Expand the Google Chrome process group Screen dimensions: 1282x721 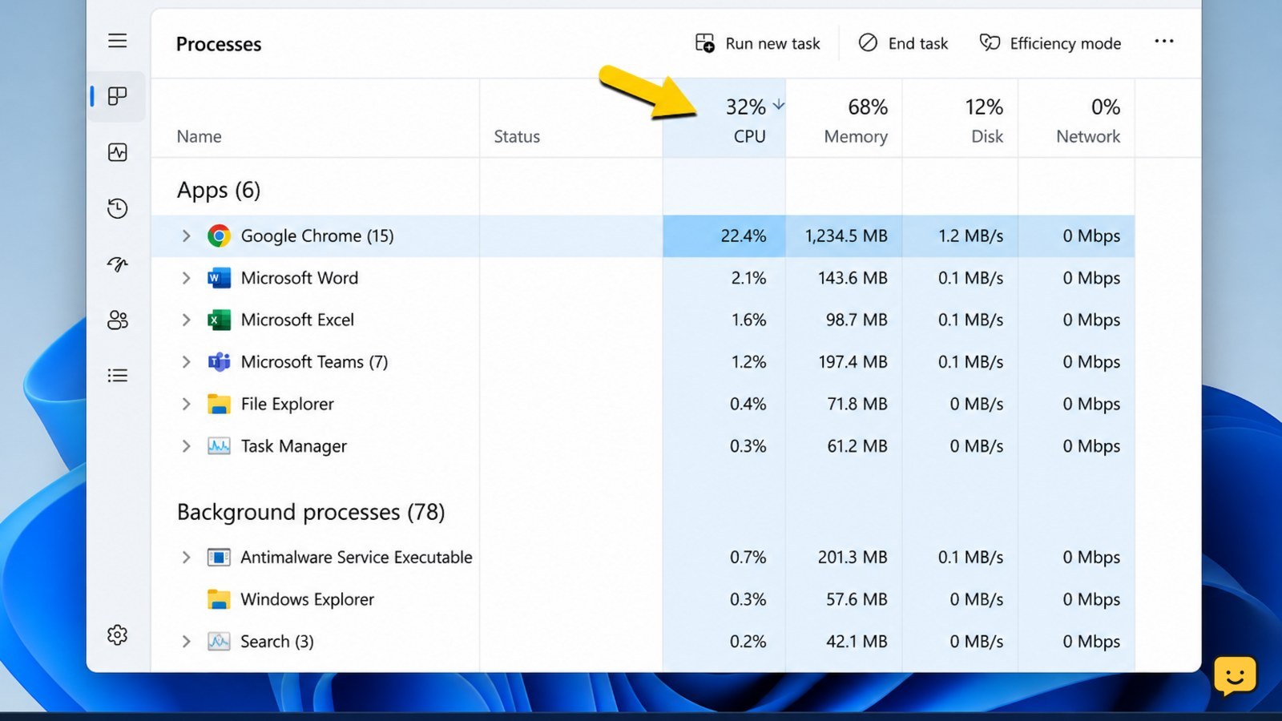186,236
